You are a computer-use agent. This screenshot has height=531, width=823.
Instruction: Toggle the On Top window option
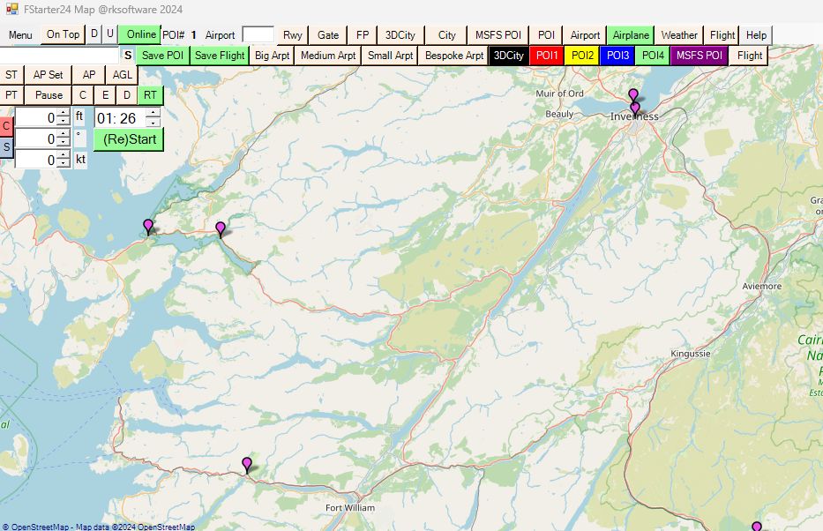point(63,34)
